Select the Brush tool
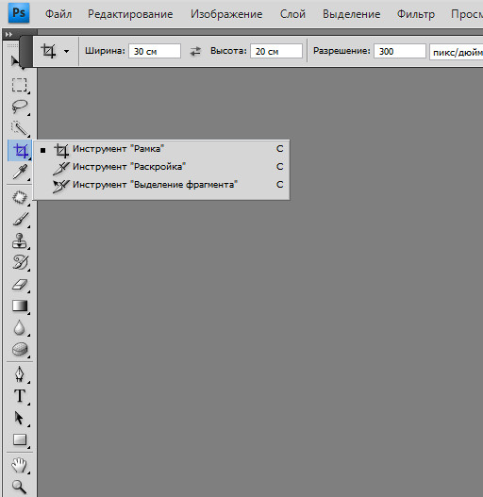Viewport: 483px width, 497px height. (20, 220)
